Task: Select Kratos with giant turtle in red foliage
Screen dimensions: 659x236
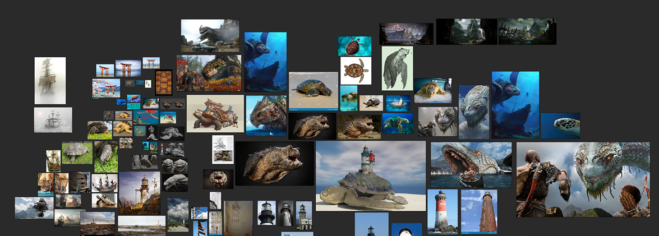Action: [x=209, y=73]
